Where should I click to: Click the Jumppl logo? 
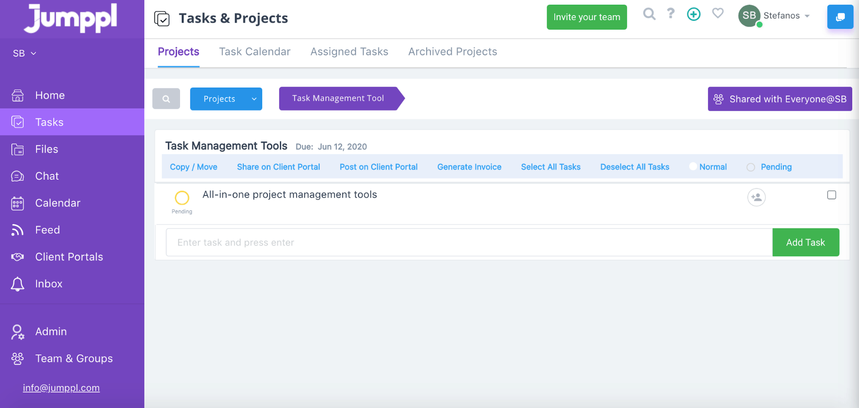(x=70, y=18)
